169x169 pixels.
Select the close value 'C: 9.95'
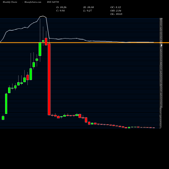(x=61, y=10)
